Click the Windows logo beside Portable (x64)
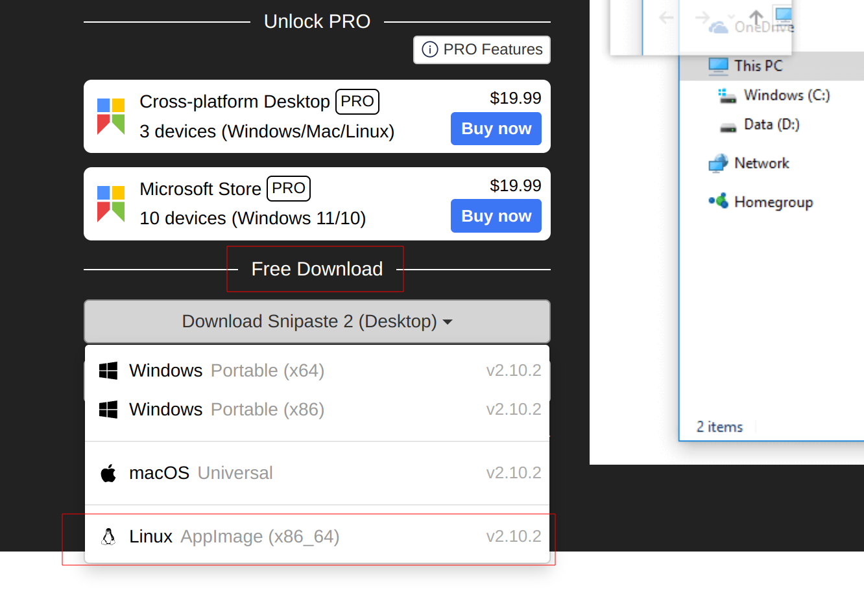This screenshot has width=864, height=593. 108,371
